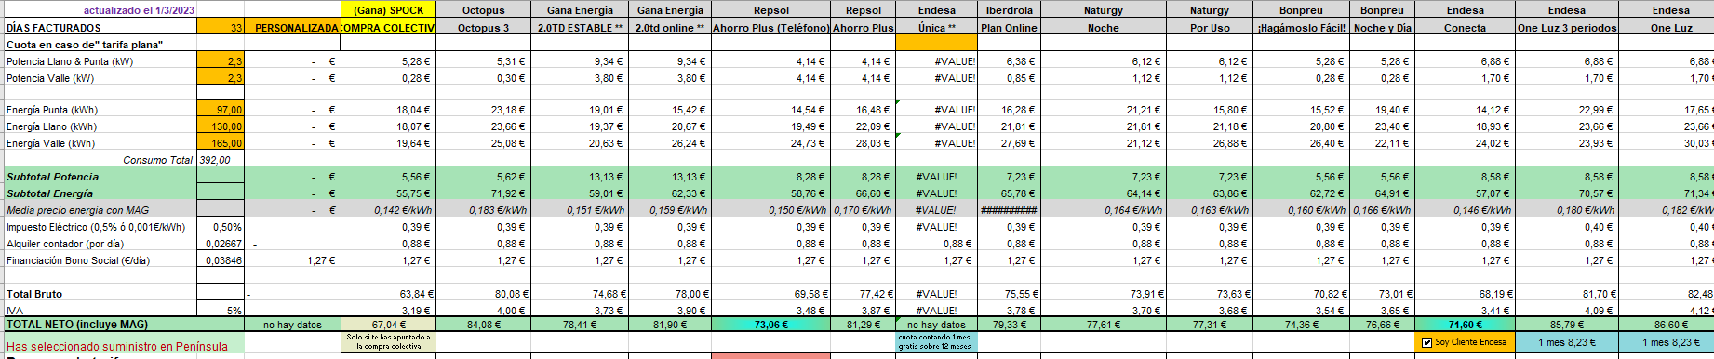Click the 2.0TD ESTABLE ** tariff header
This screenshot has height=359, width=1714.
pos(580,28)
